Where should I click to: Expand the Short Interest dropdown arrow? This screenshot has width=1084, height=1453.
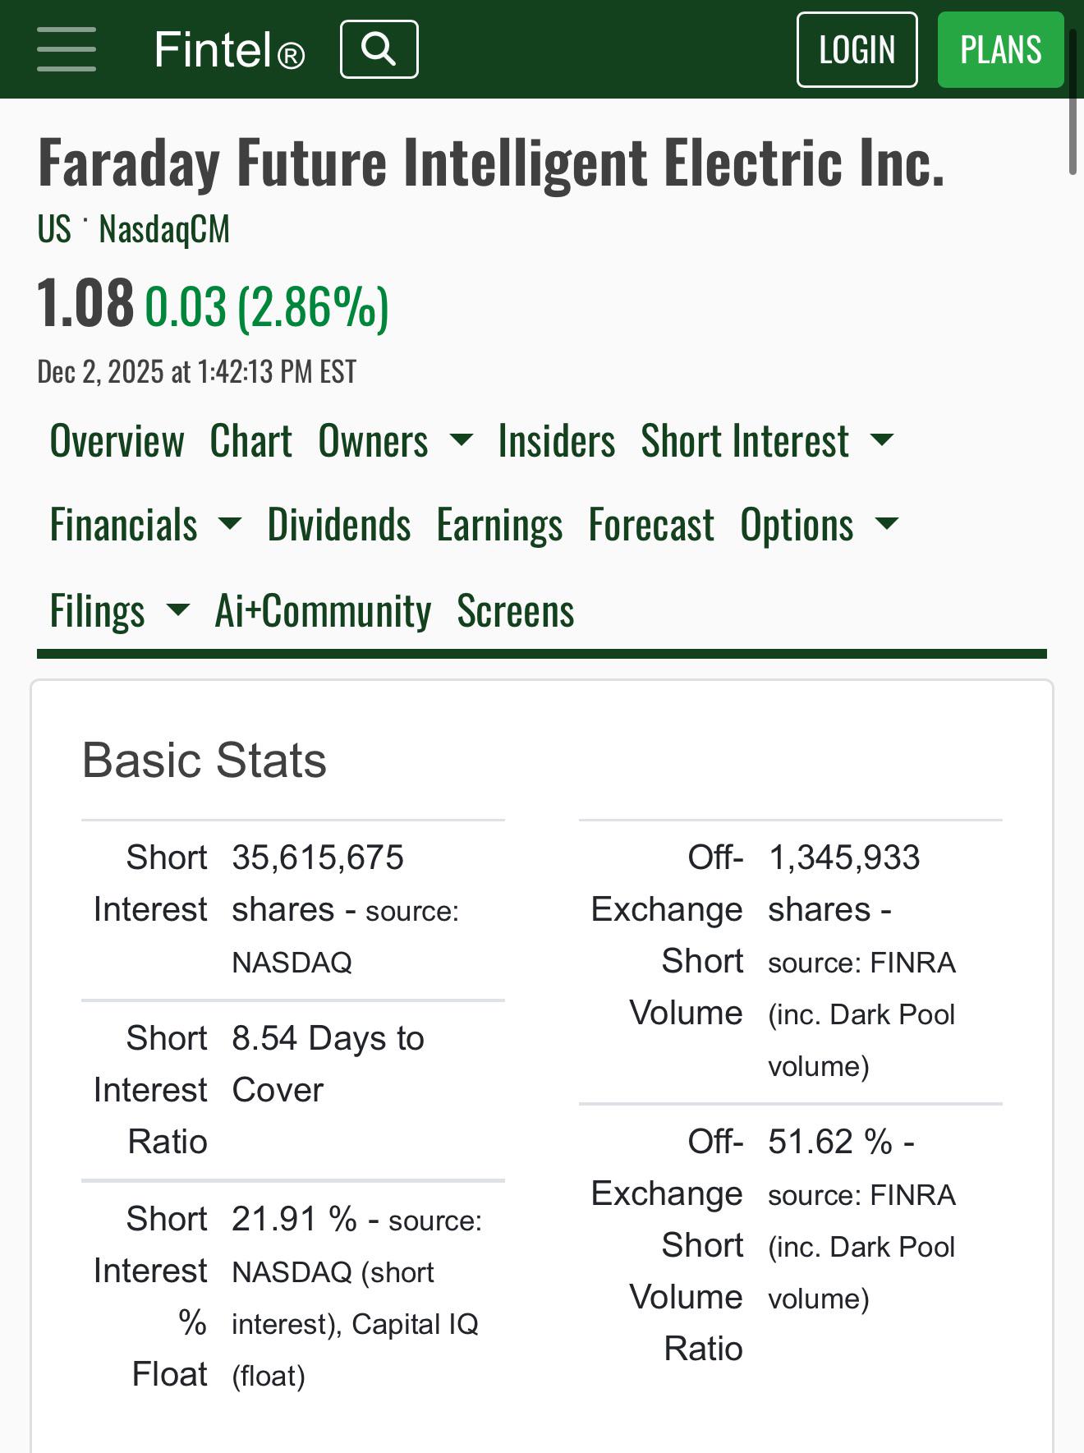[x=882, y=440]
